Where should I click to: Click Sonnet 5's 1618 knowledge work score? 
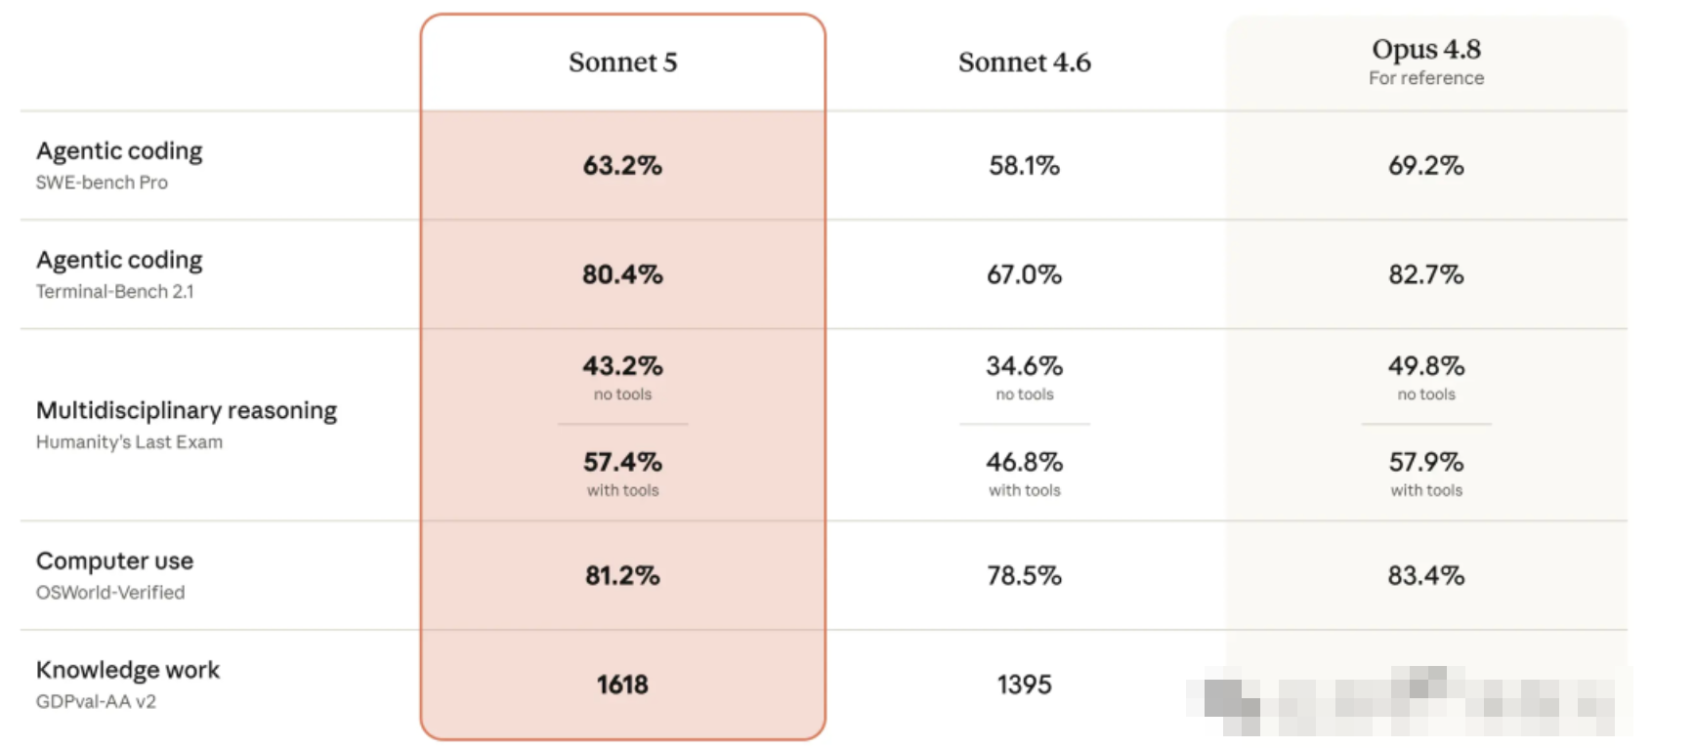(622, 685)
